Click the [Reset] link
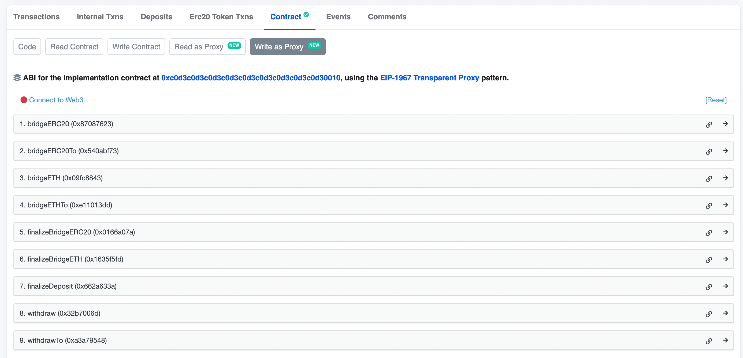The height and width of the screenshot is (358, 743). click(716, 100)
